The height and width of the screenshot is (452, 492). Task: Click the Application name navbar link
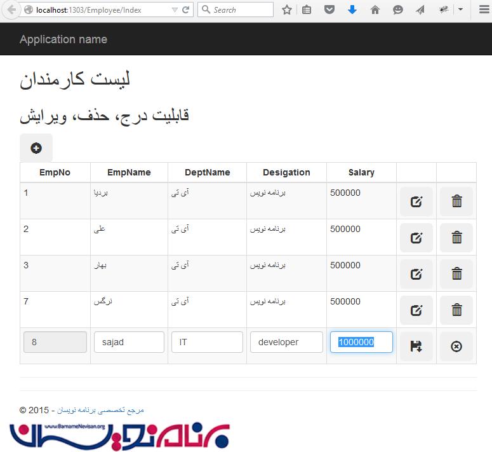pos(63,39)
